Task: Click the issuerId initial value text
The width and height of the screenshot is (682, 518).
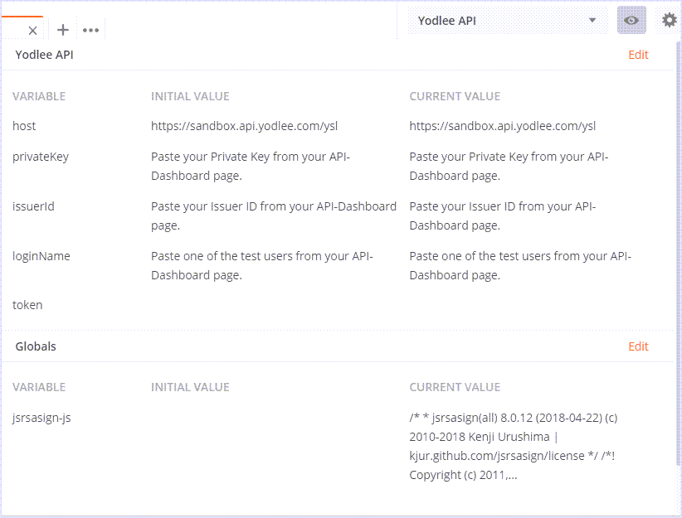Action: pos(274,216)
